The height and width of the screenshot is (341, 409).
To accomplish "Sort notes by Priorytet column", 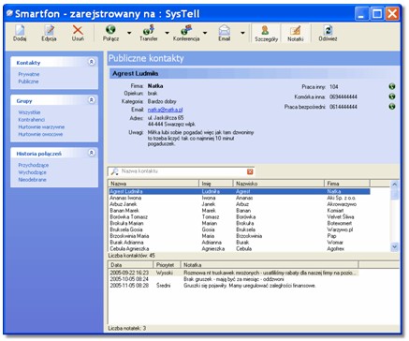I will coord(167,265).
